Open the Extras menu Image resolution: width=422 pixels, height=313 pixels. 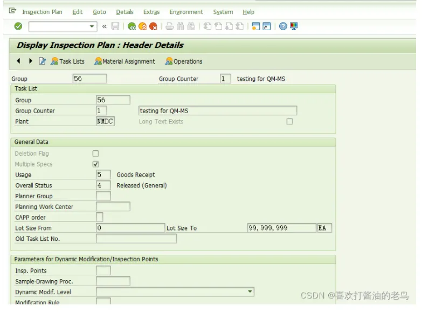tap(151, 12)
